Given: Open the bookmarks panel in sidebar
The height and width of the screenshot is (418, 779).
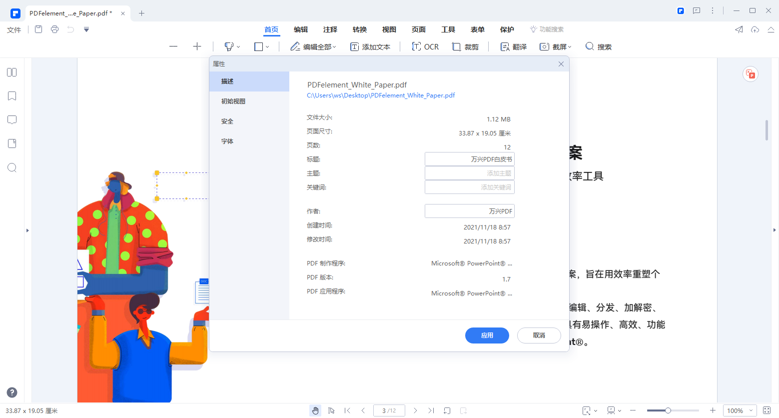Looking at the screenshot, I should click(11, 95).
